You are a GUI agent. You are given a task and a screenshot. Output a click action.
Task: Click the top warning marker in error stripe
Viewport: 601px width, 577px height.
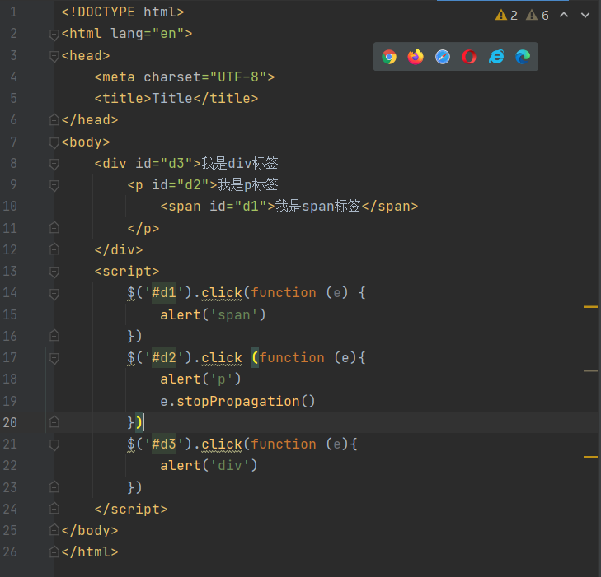(590, 306)
